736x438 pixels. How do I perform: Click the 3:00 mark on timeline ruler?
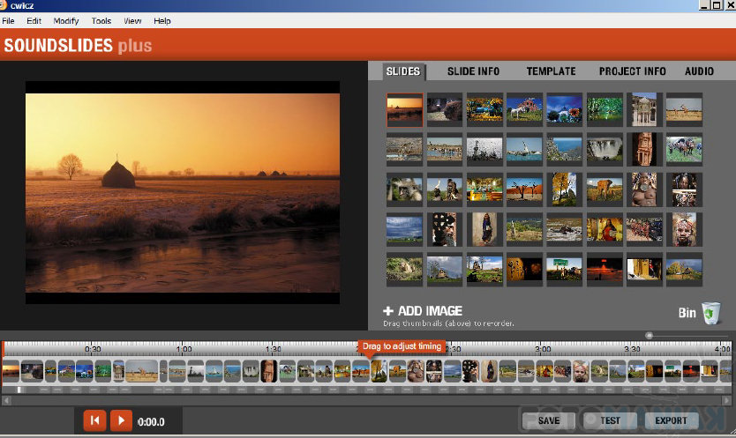543,349
